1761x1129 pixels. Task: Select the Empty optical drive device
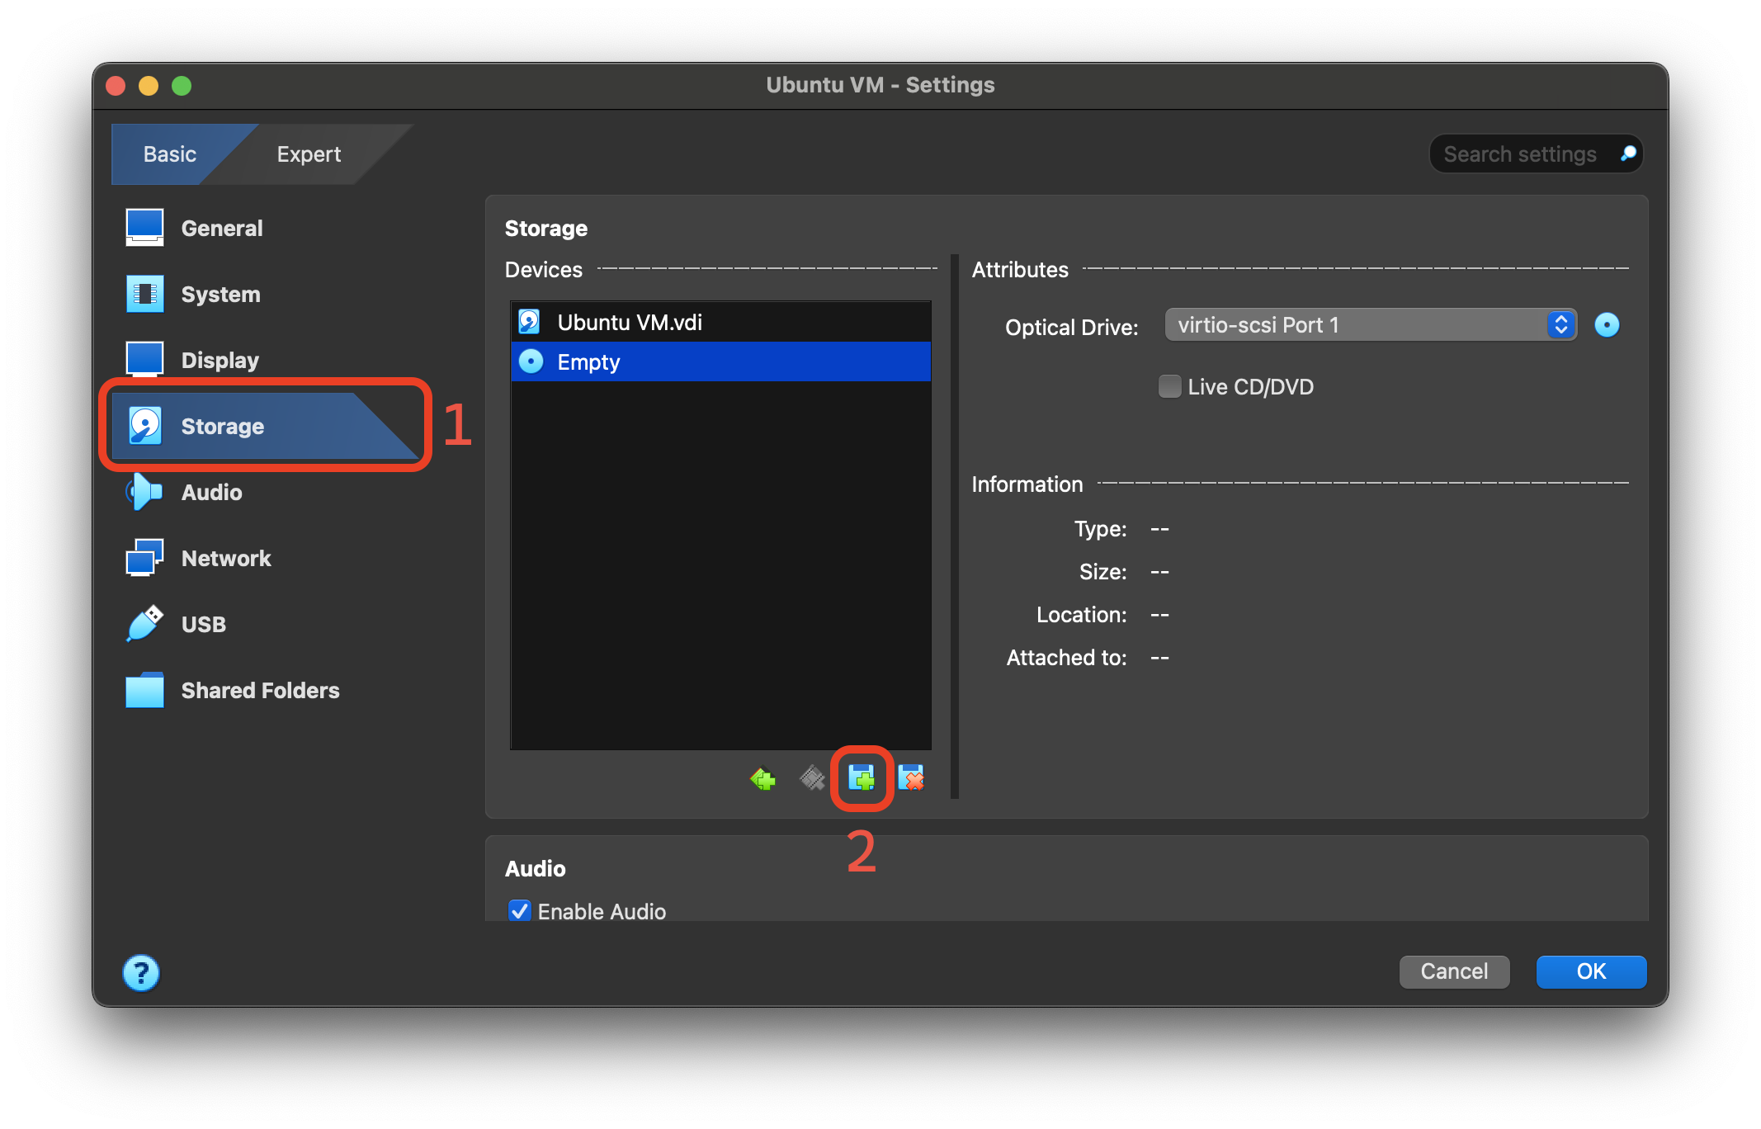[588, 361]
